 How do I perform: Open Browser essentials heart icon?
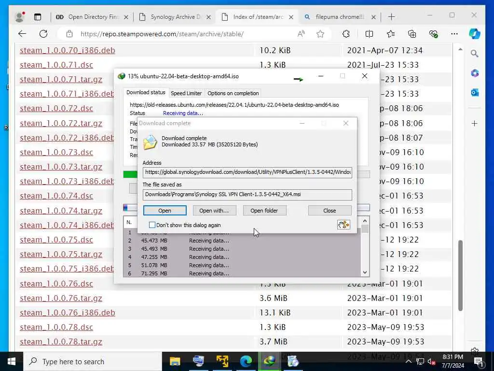[x=433, y=34]
